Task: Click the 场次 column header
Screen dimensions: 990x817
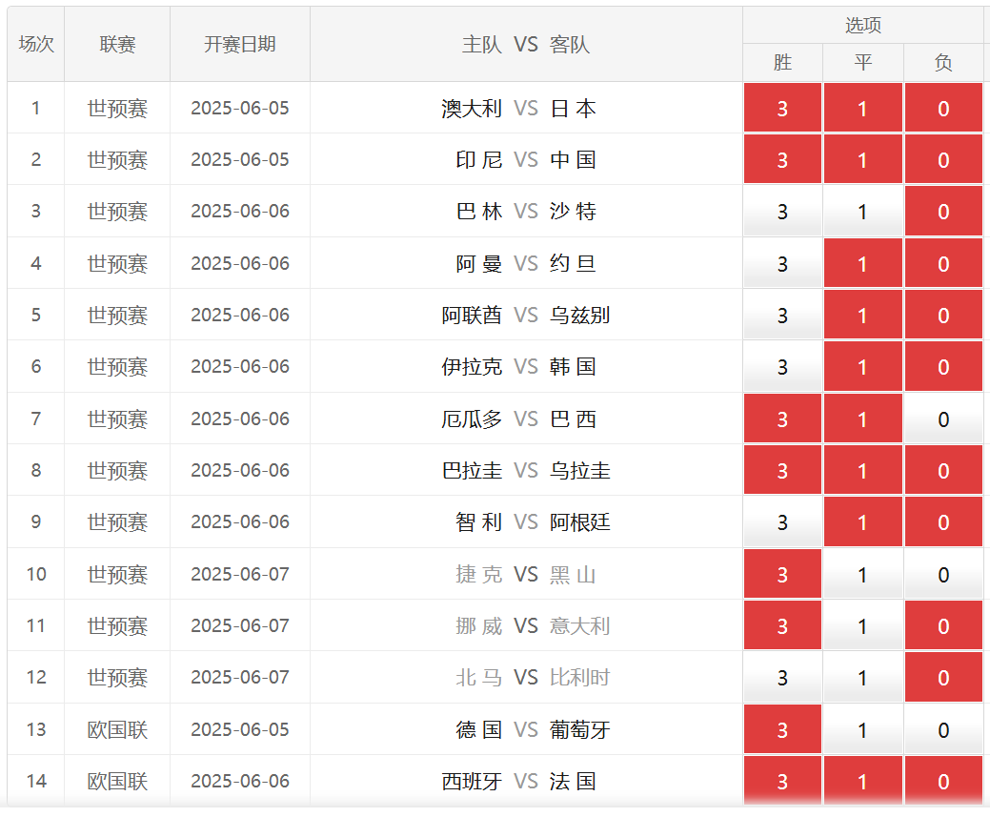Action: click(x=36, y=45)
